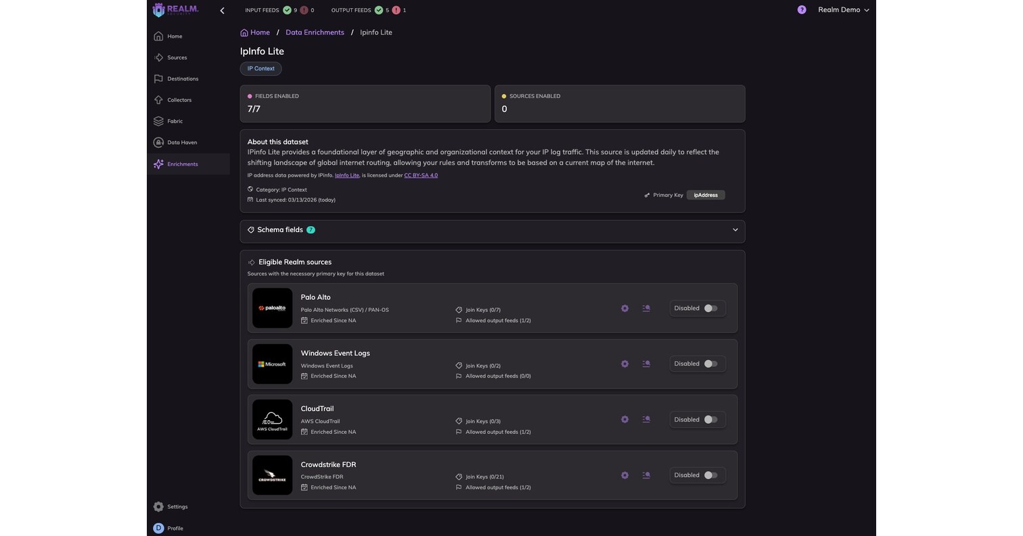1023x536 pixels.
Task: Open settings gear for Palo Alto source
Action: pyautogui.click(x=624, y=308)
